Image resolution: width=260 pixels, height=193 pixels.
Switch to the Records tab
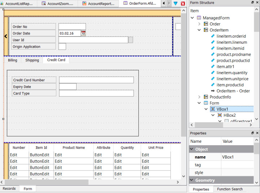(9, 189)
